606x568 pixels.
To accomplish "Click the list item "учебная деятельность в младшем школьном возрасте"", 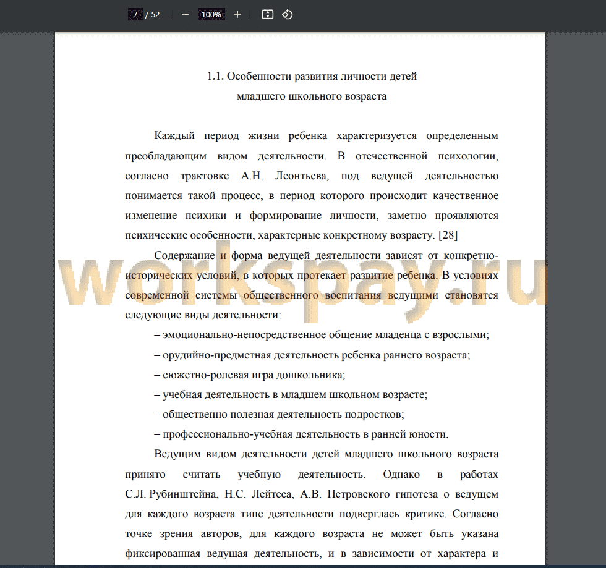I will tap(294, 394).
